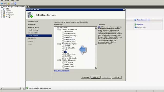This screenshot has width=164, height=92.
Task: Toggle Directory Browsing checkbox
Action: 63,36
